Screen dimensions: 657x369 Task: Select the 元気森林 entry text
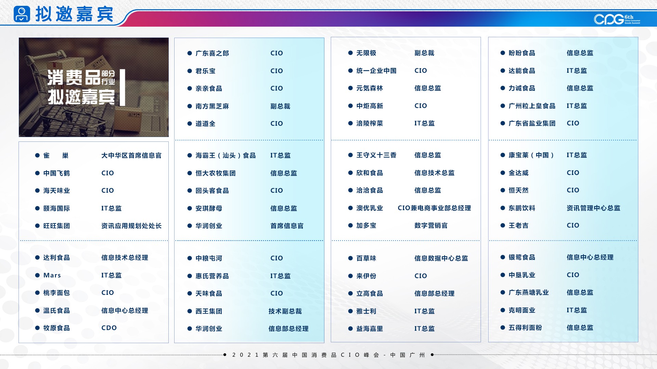click(x=370, y=88)
